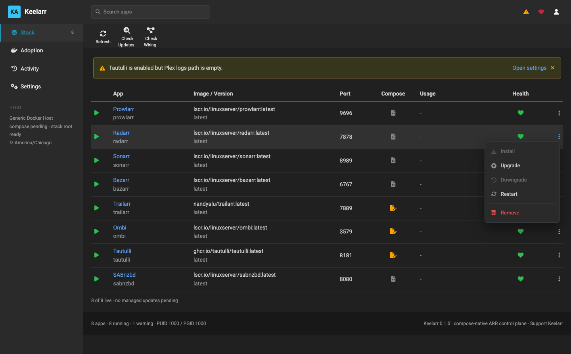Choose Upgrade in context menu
This screenshot has height=354, width=571.
522,166
